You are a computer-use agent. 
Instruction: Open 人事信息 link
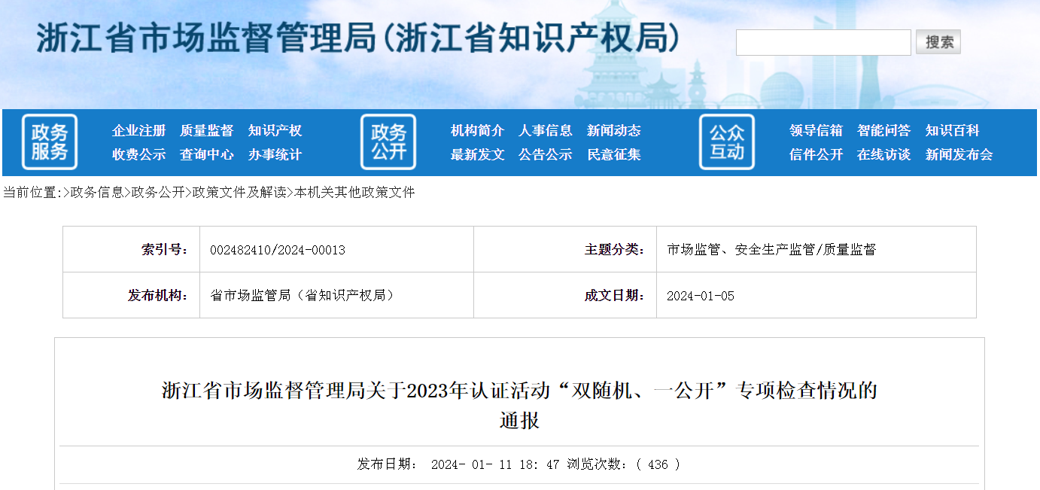click(x=545, y=131)
